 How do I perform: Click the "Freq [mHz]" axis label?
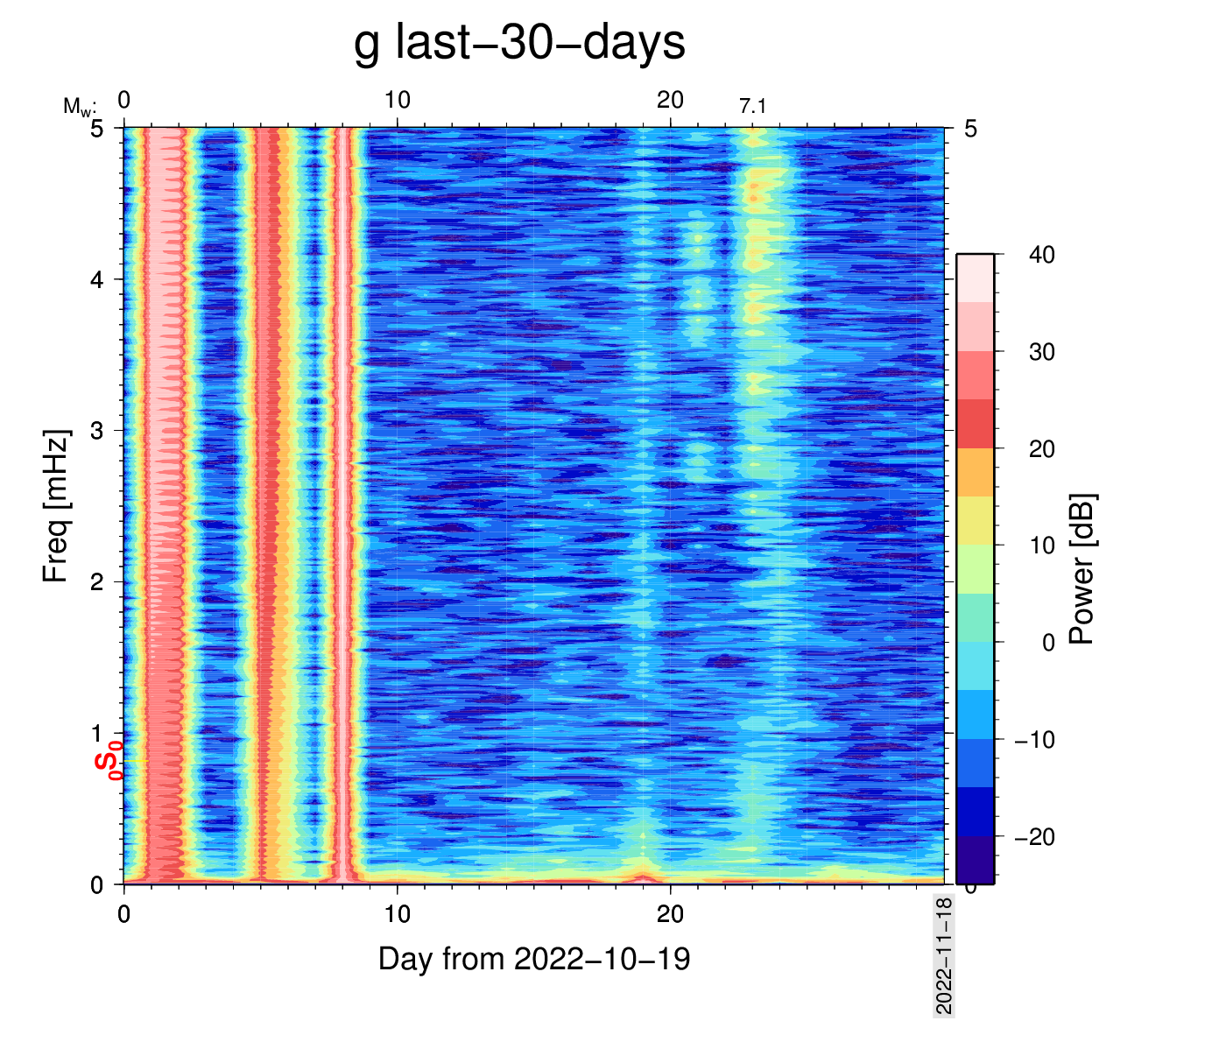point(55,506)
